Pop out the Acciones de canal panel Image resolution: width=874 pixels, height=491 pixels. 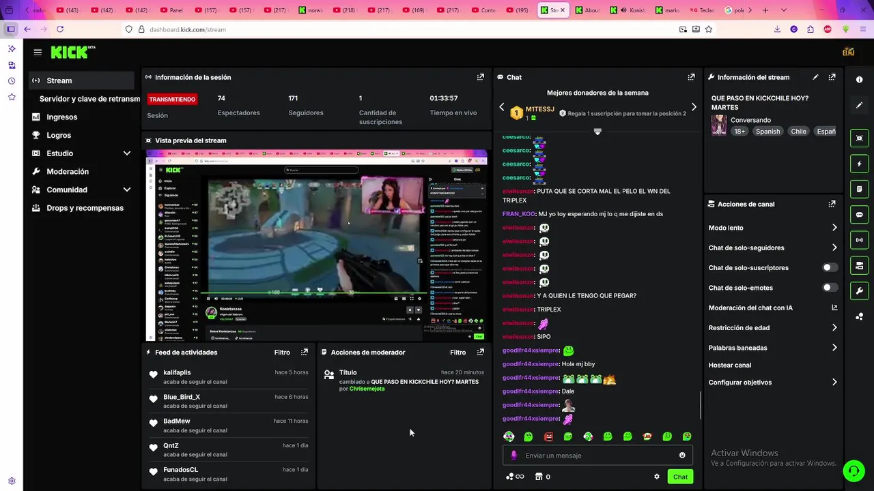(x=832, y=204)
